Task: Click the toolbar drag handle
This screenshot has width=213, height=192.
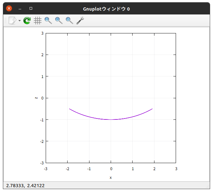Action: (5, 21)
